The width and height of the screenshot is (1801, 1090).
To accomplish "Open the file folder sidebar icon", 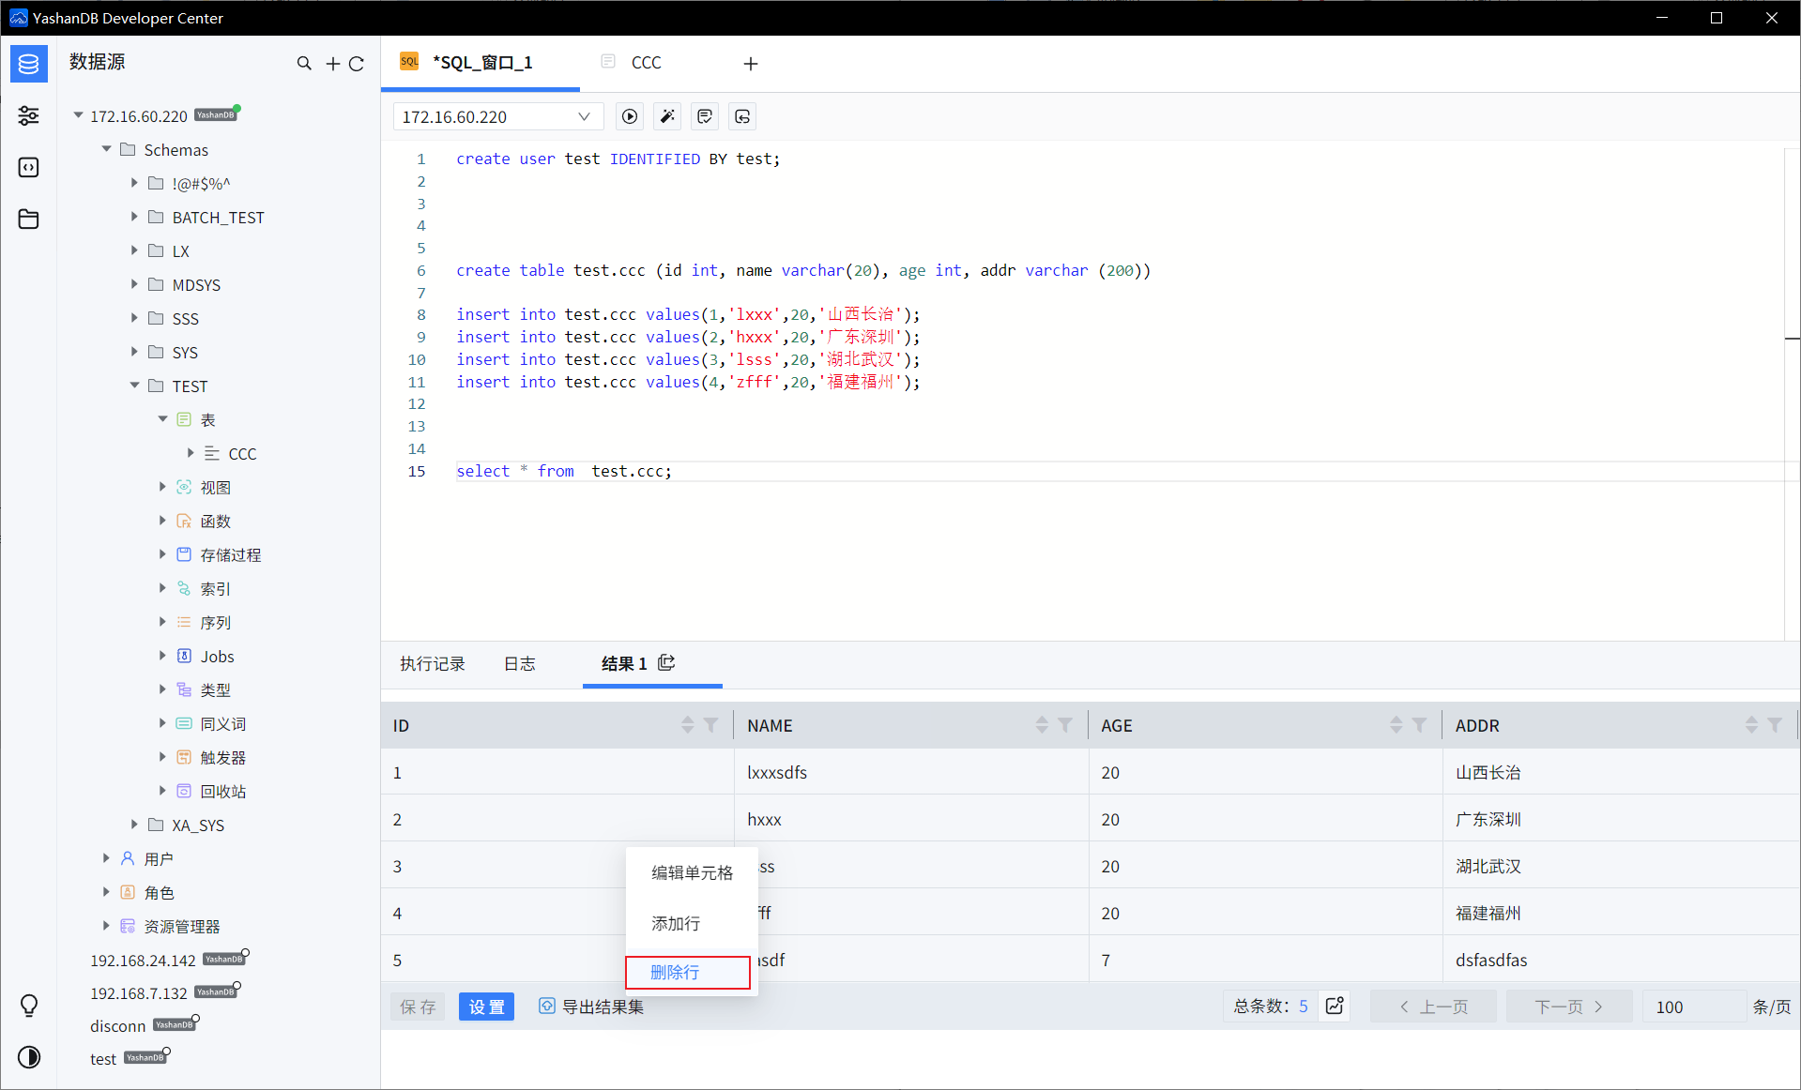I will tap(29, 220).
